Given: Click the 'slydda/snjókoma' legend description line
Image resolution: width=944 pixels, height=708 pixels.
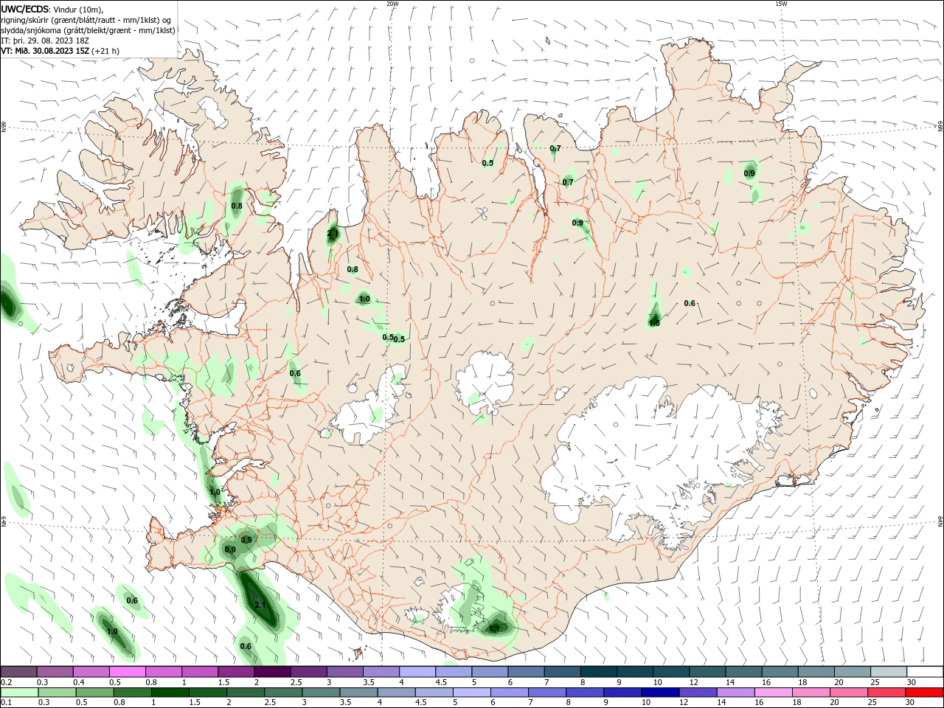Looking at the screenshot, I should pos(88,30).
